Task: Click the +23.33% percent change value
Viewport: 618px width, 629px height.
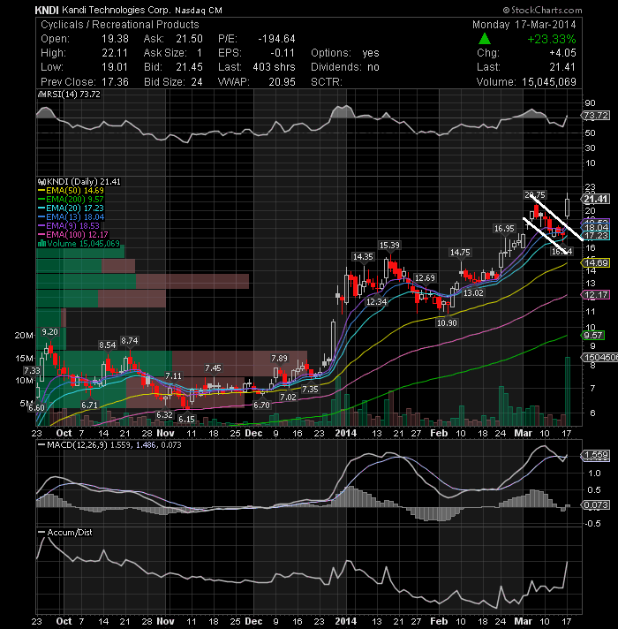Action: [552, 39]
